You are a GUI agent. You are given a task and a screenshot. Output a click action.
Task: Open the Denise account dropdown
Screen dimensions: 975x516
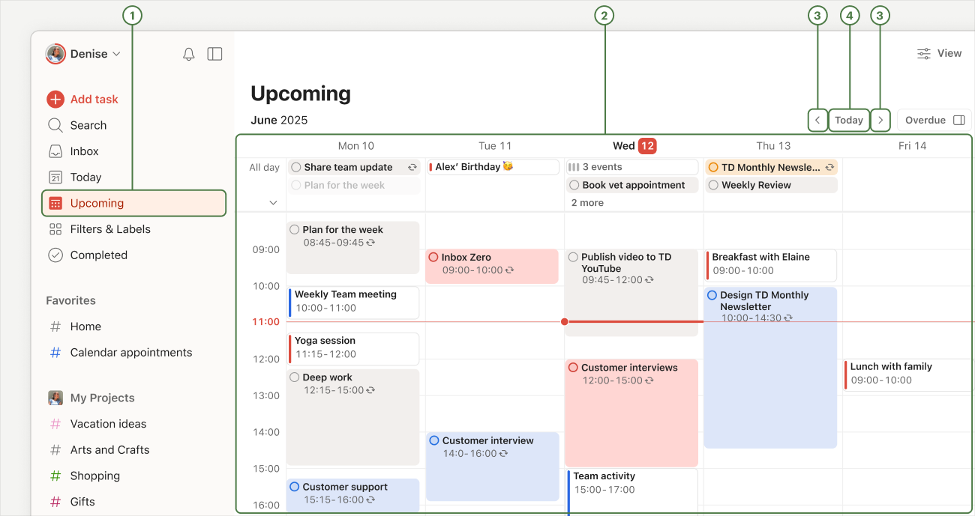click(83, 54)
